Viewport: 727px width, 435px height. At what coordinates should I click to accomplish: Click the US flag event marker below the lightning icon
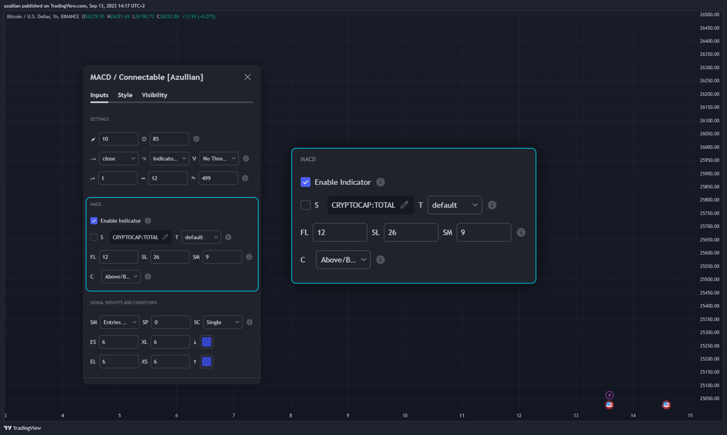point(609,405)
